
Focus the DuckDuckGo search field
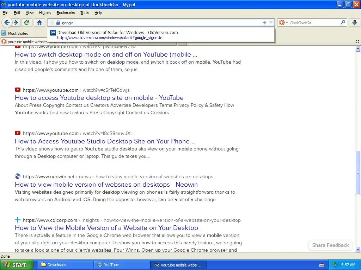[314, 22]
